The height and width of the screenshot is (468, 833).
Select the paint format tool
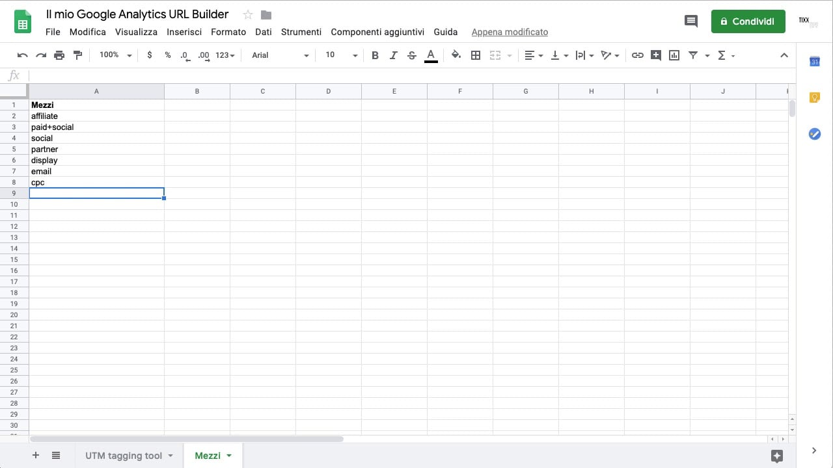(x=78, y=55)
